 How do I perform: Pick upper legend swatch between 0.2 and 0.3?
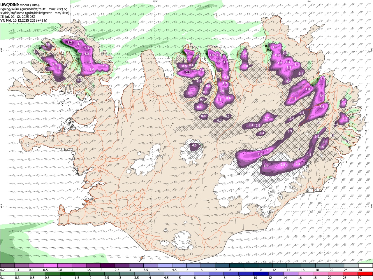point(7,266)
